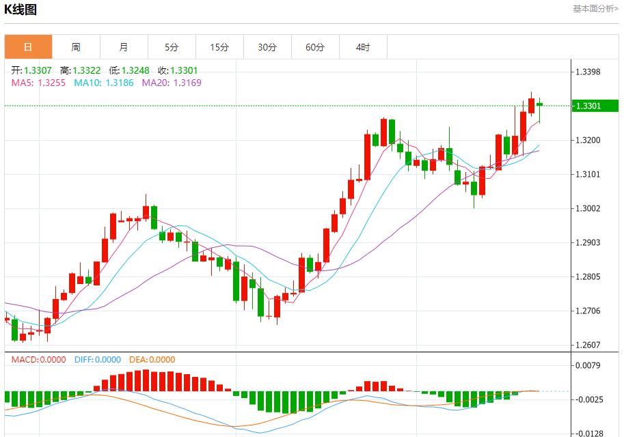Click the K线图 title heading
Image resolution: width=624 pixels, height=437 pixels.
(x=21, y=10)
